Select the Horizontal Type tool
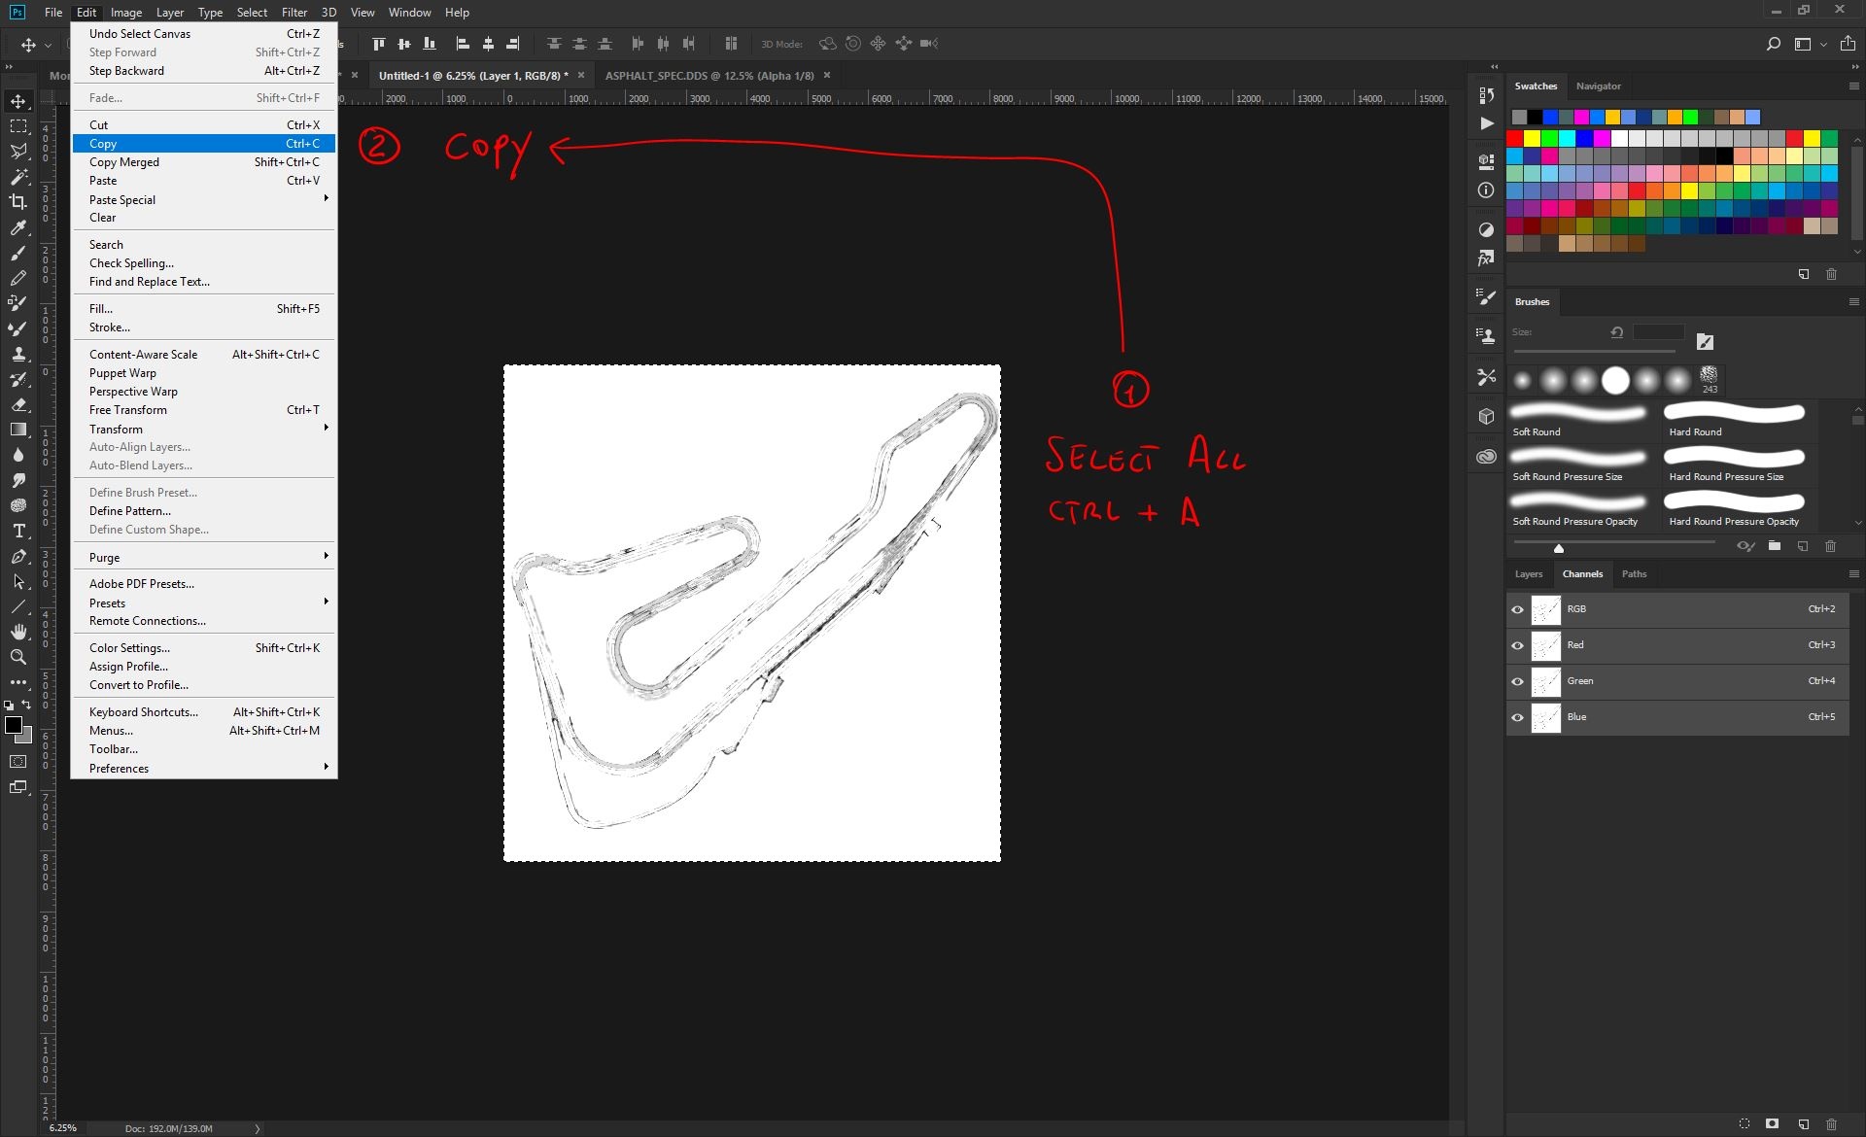 point(18,531)
